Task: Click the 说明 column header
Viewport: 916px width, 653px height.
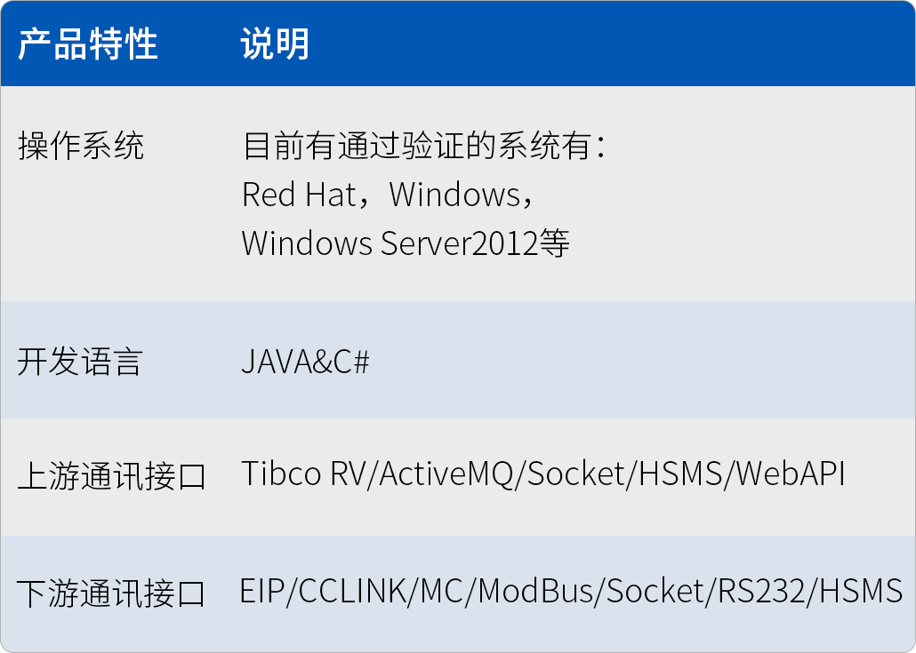Action: click(x=275, y=44)
